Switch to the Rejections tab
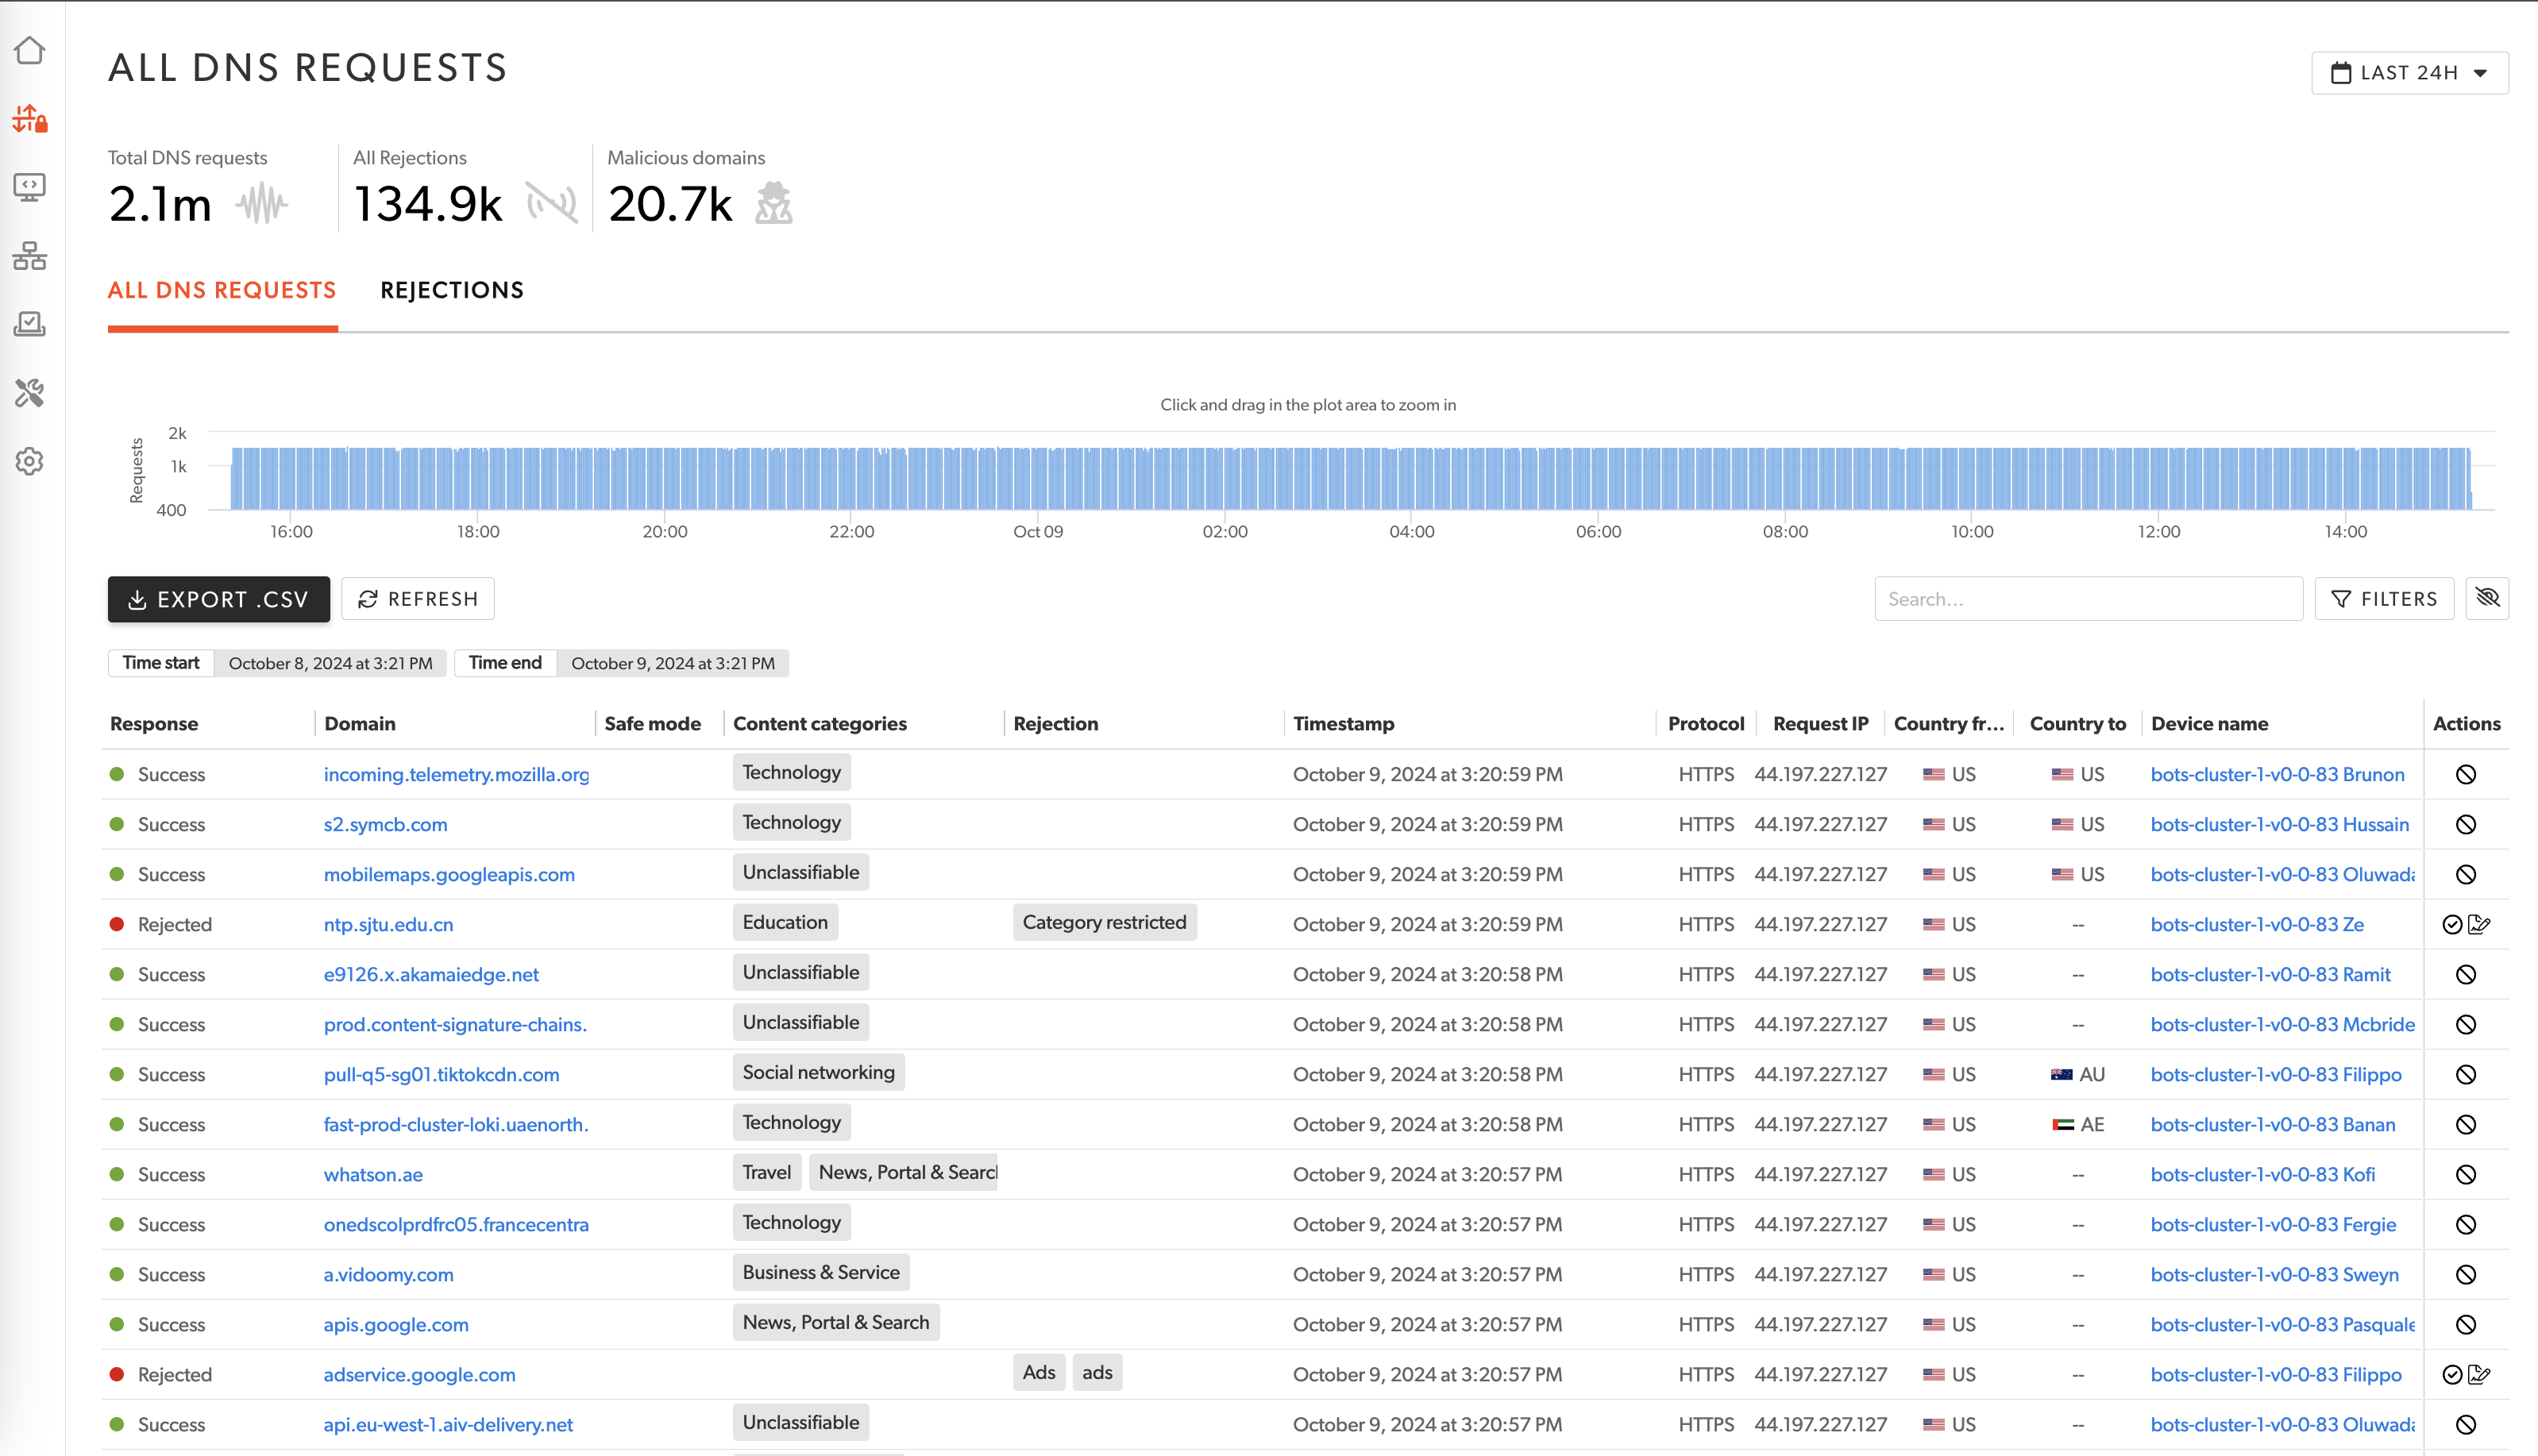Image resolution: width=2538 pixels, height=1456 pixels. point(452,291)
